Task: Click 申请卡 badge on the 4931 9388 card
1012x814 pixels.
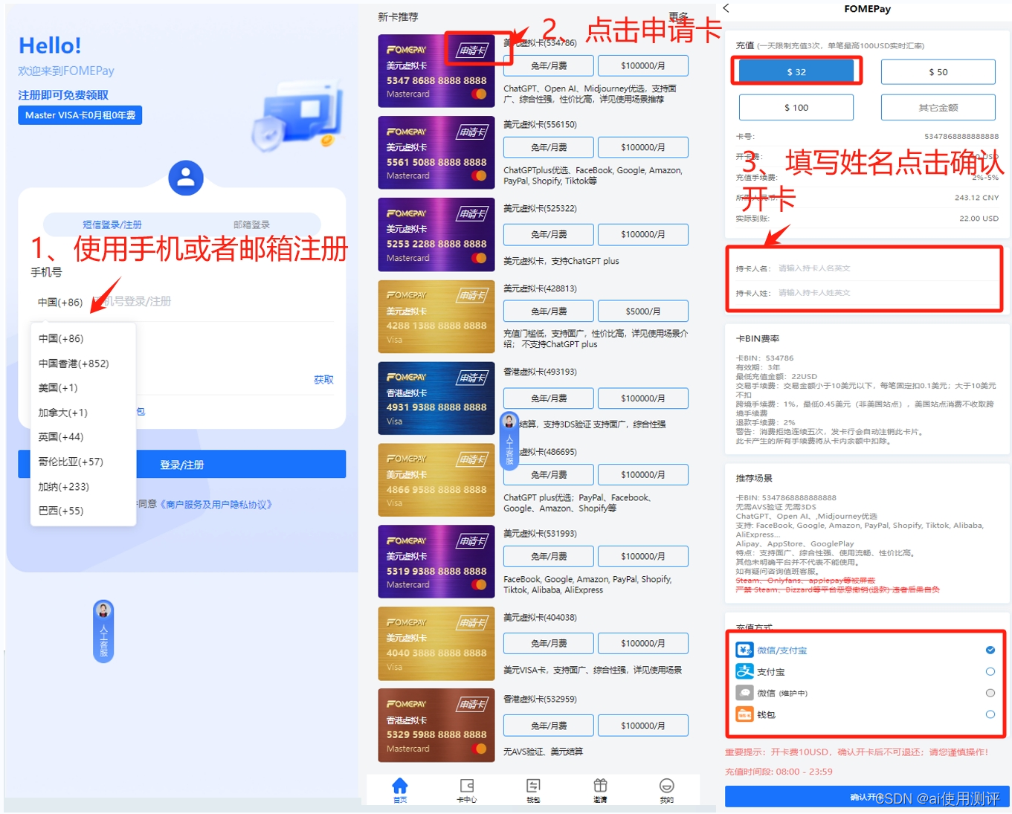Action: point(473,378)
